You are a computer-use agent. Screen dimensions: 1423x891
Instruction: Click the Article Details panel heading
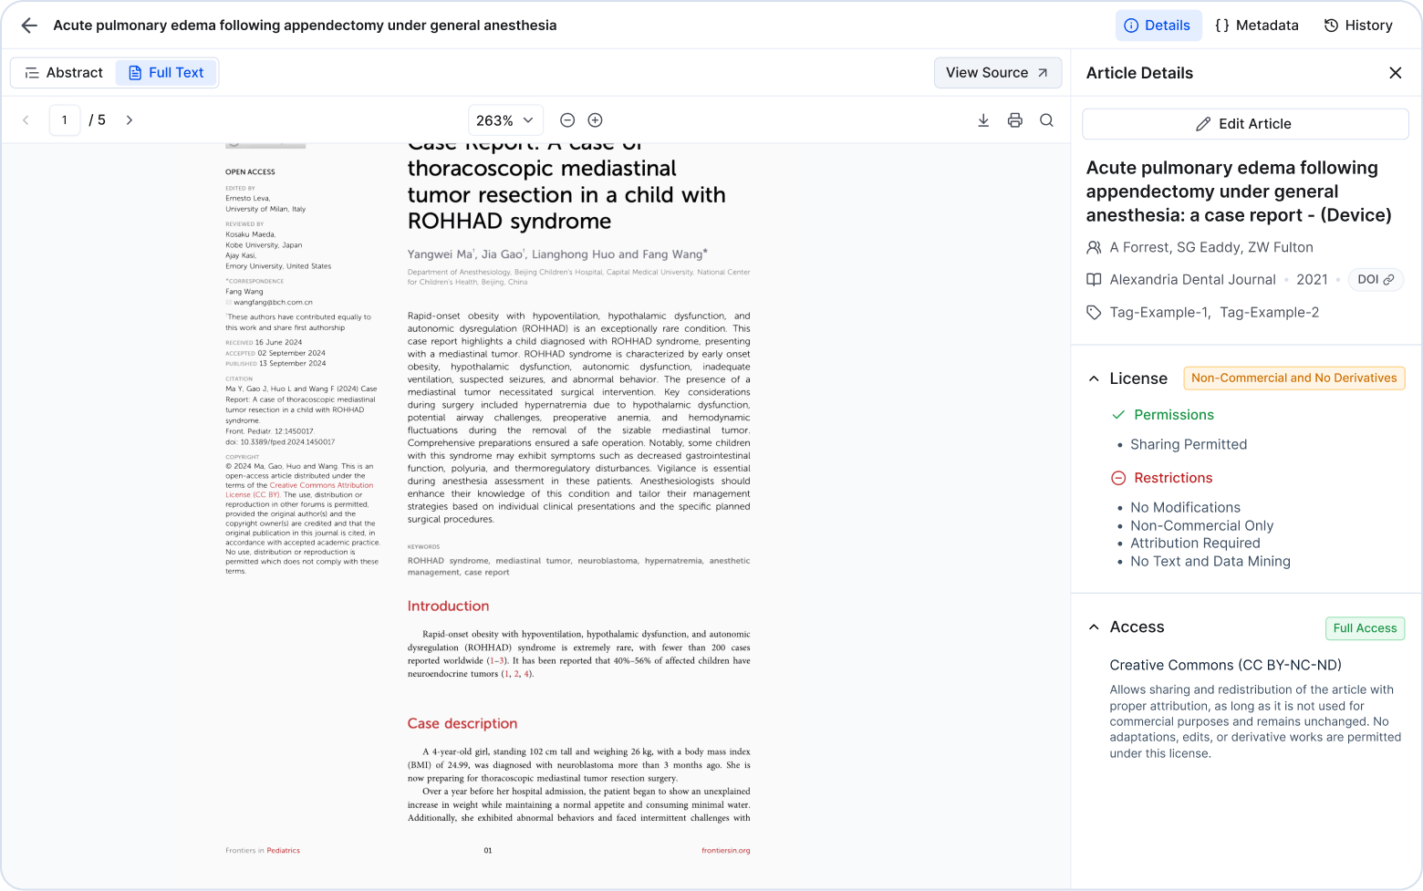tap(1139, 73)
